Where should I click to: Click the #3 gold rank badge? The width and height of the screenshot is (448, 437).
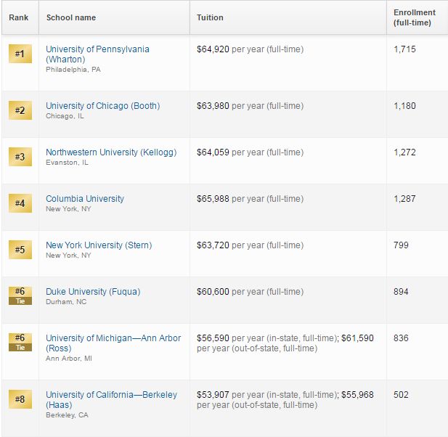(x=20, y=157)
